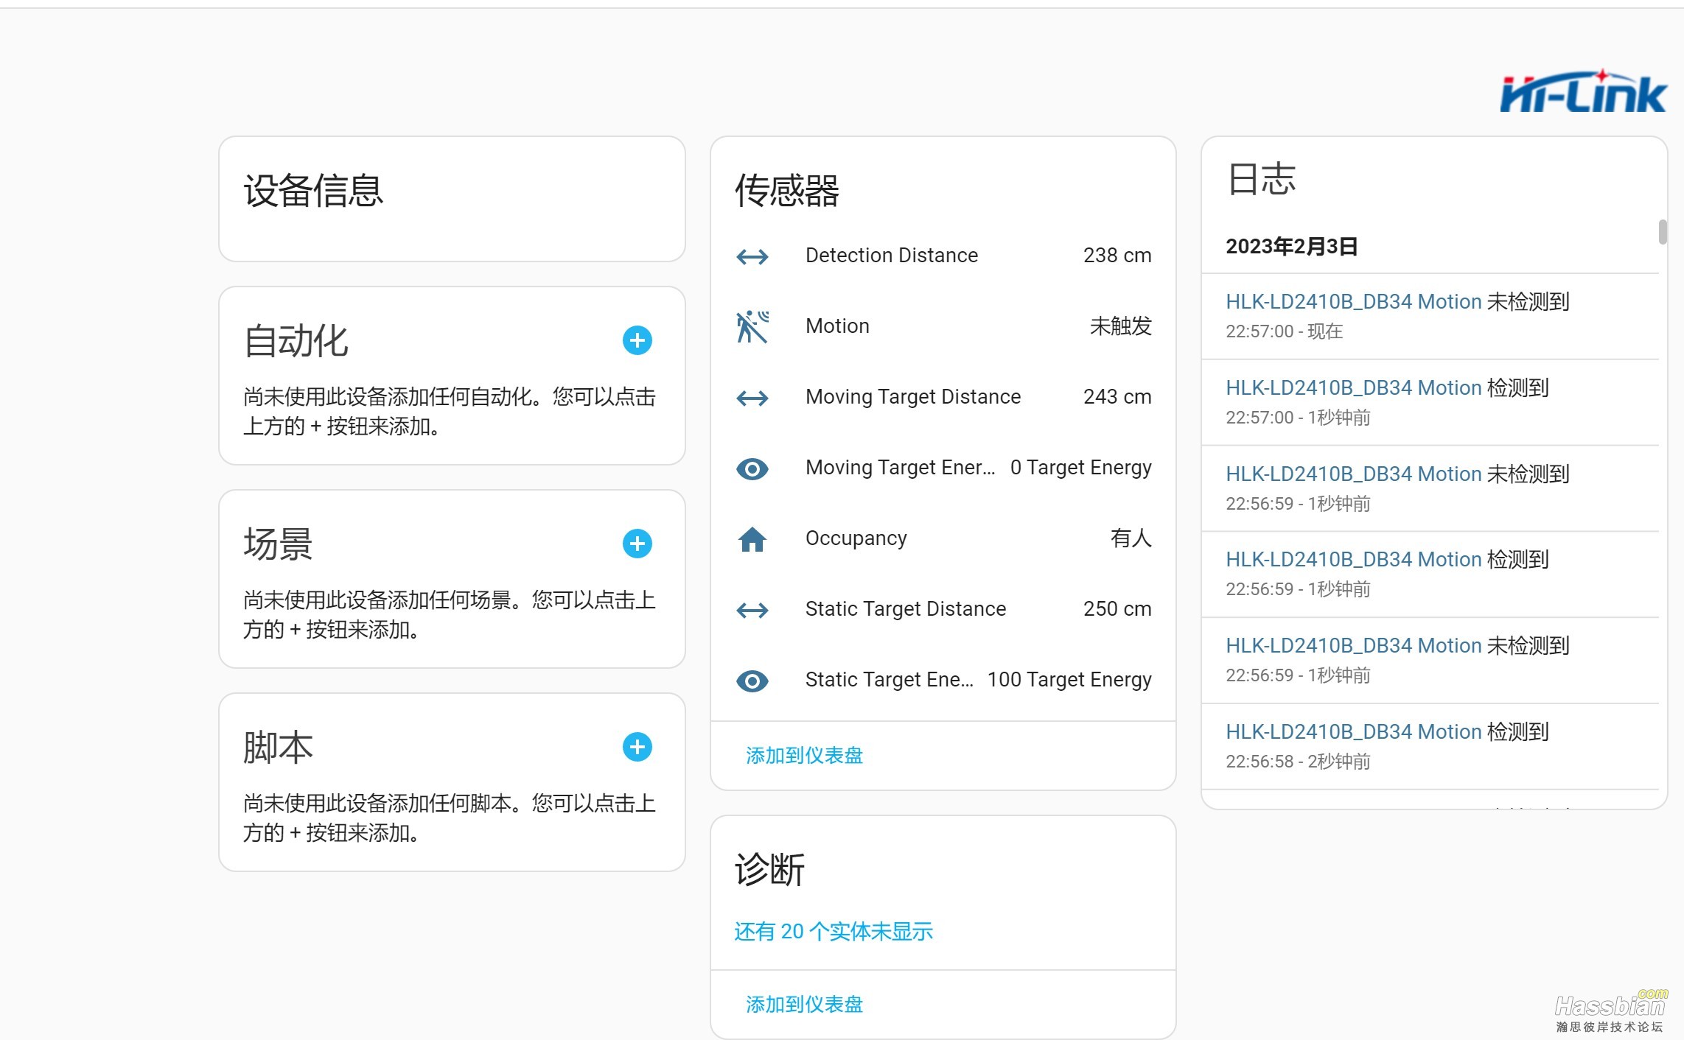This screenshot has height=1040, width=1684.
Task: Click the Static Target Distance arrow icon
Action: click(x=752, y=610)
